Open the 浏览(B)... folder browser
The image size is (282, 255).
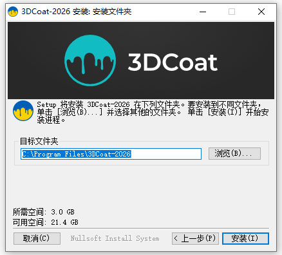pyautogui.click(x=234, y=153)
